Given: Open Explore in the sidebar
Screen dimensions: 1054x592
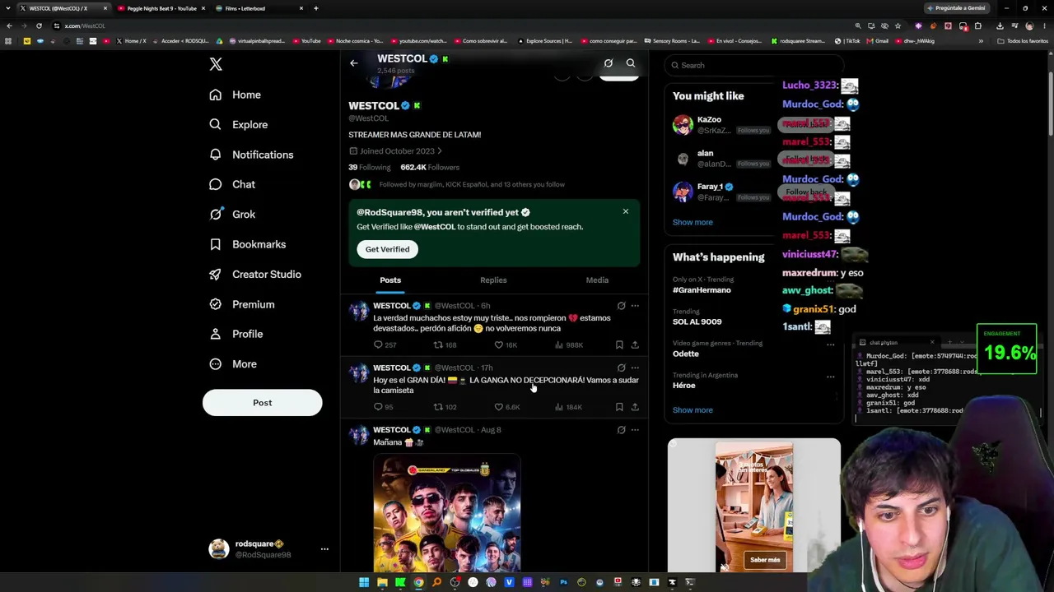Looking at the screenshot, I should [x=239, y=125].
